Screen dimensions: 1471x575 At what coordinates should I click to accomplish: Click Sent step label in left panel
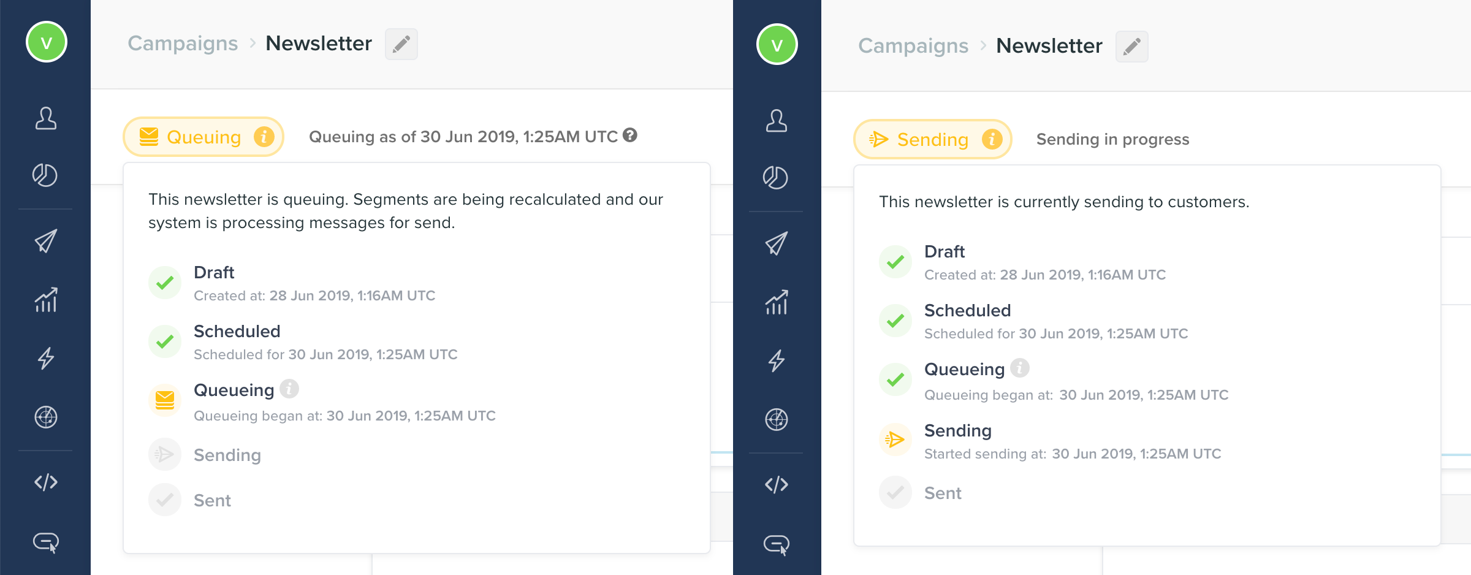point(212,500)
